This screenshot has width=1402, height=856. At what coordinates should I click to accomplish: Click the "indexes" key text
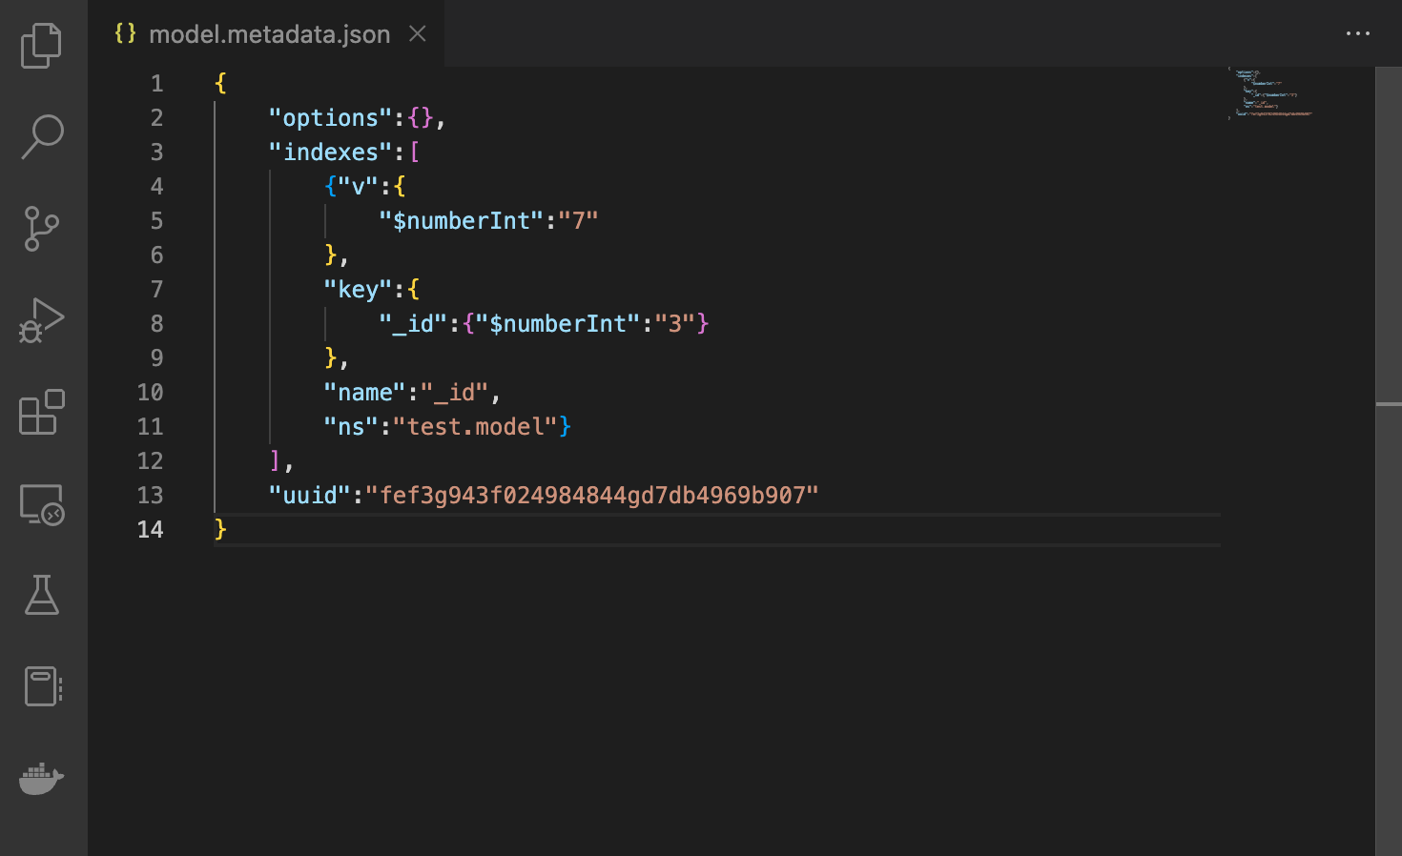pyautogui.click(x=330, y=153)
